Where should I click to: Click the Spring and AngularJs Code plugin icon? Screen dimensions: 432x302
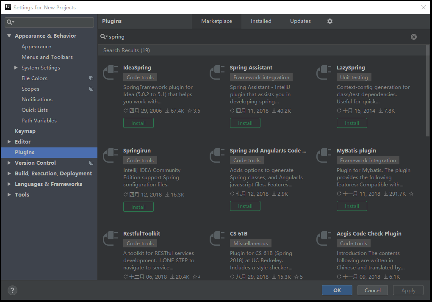pyautogui.click(x=217, y=155)
